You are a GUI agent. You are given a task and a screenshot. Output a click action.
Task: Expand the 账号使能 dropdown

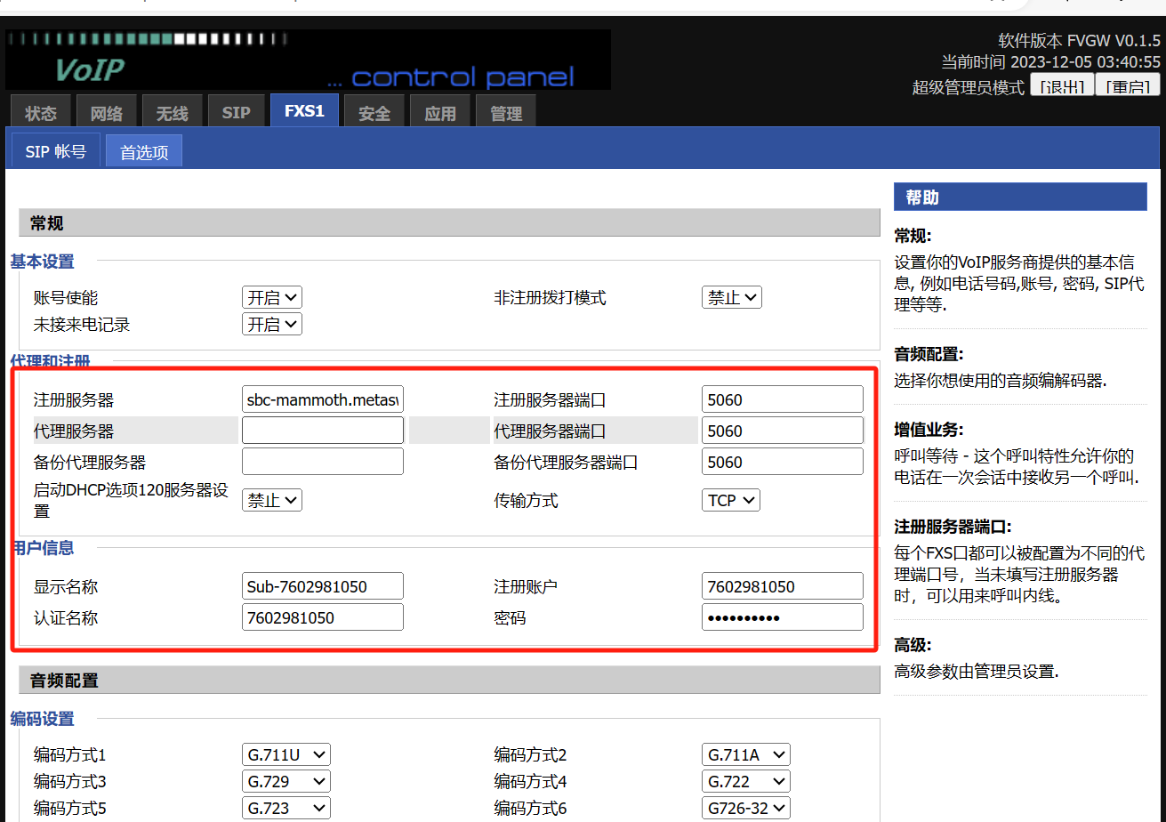tap(271, 297)
